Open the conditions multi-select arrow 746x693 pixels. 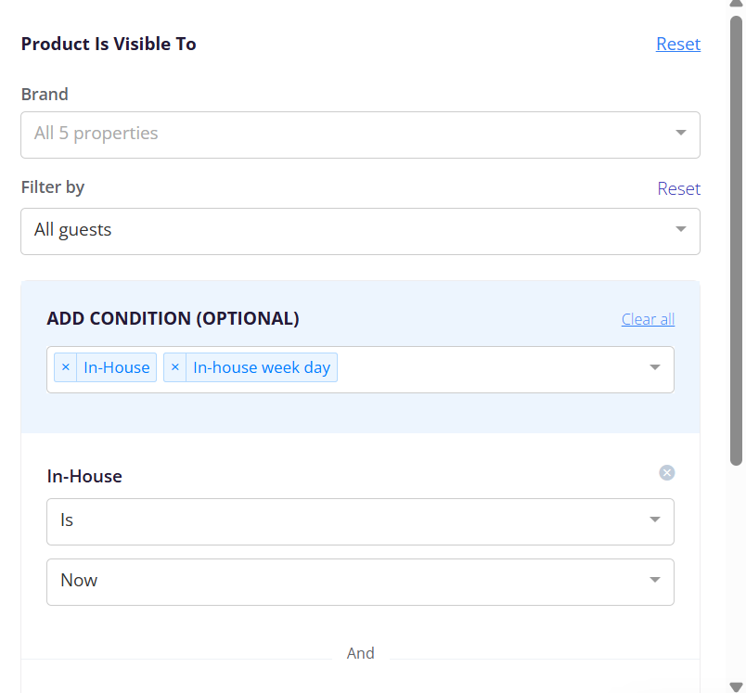[655, 367]
